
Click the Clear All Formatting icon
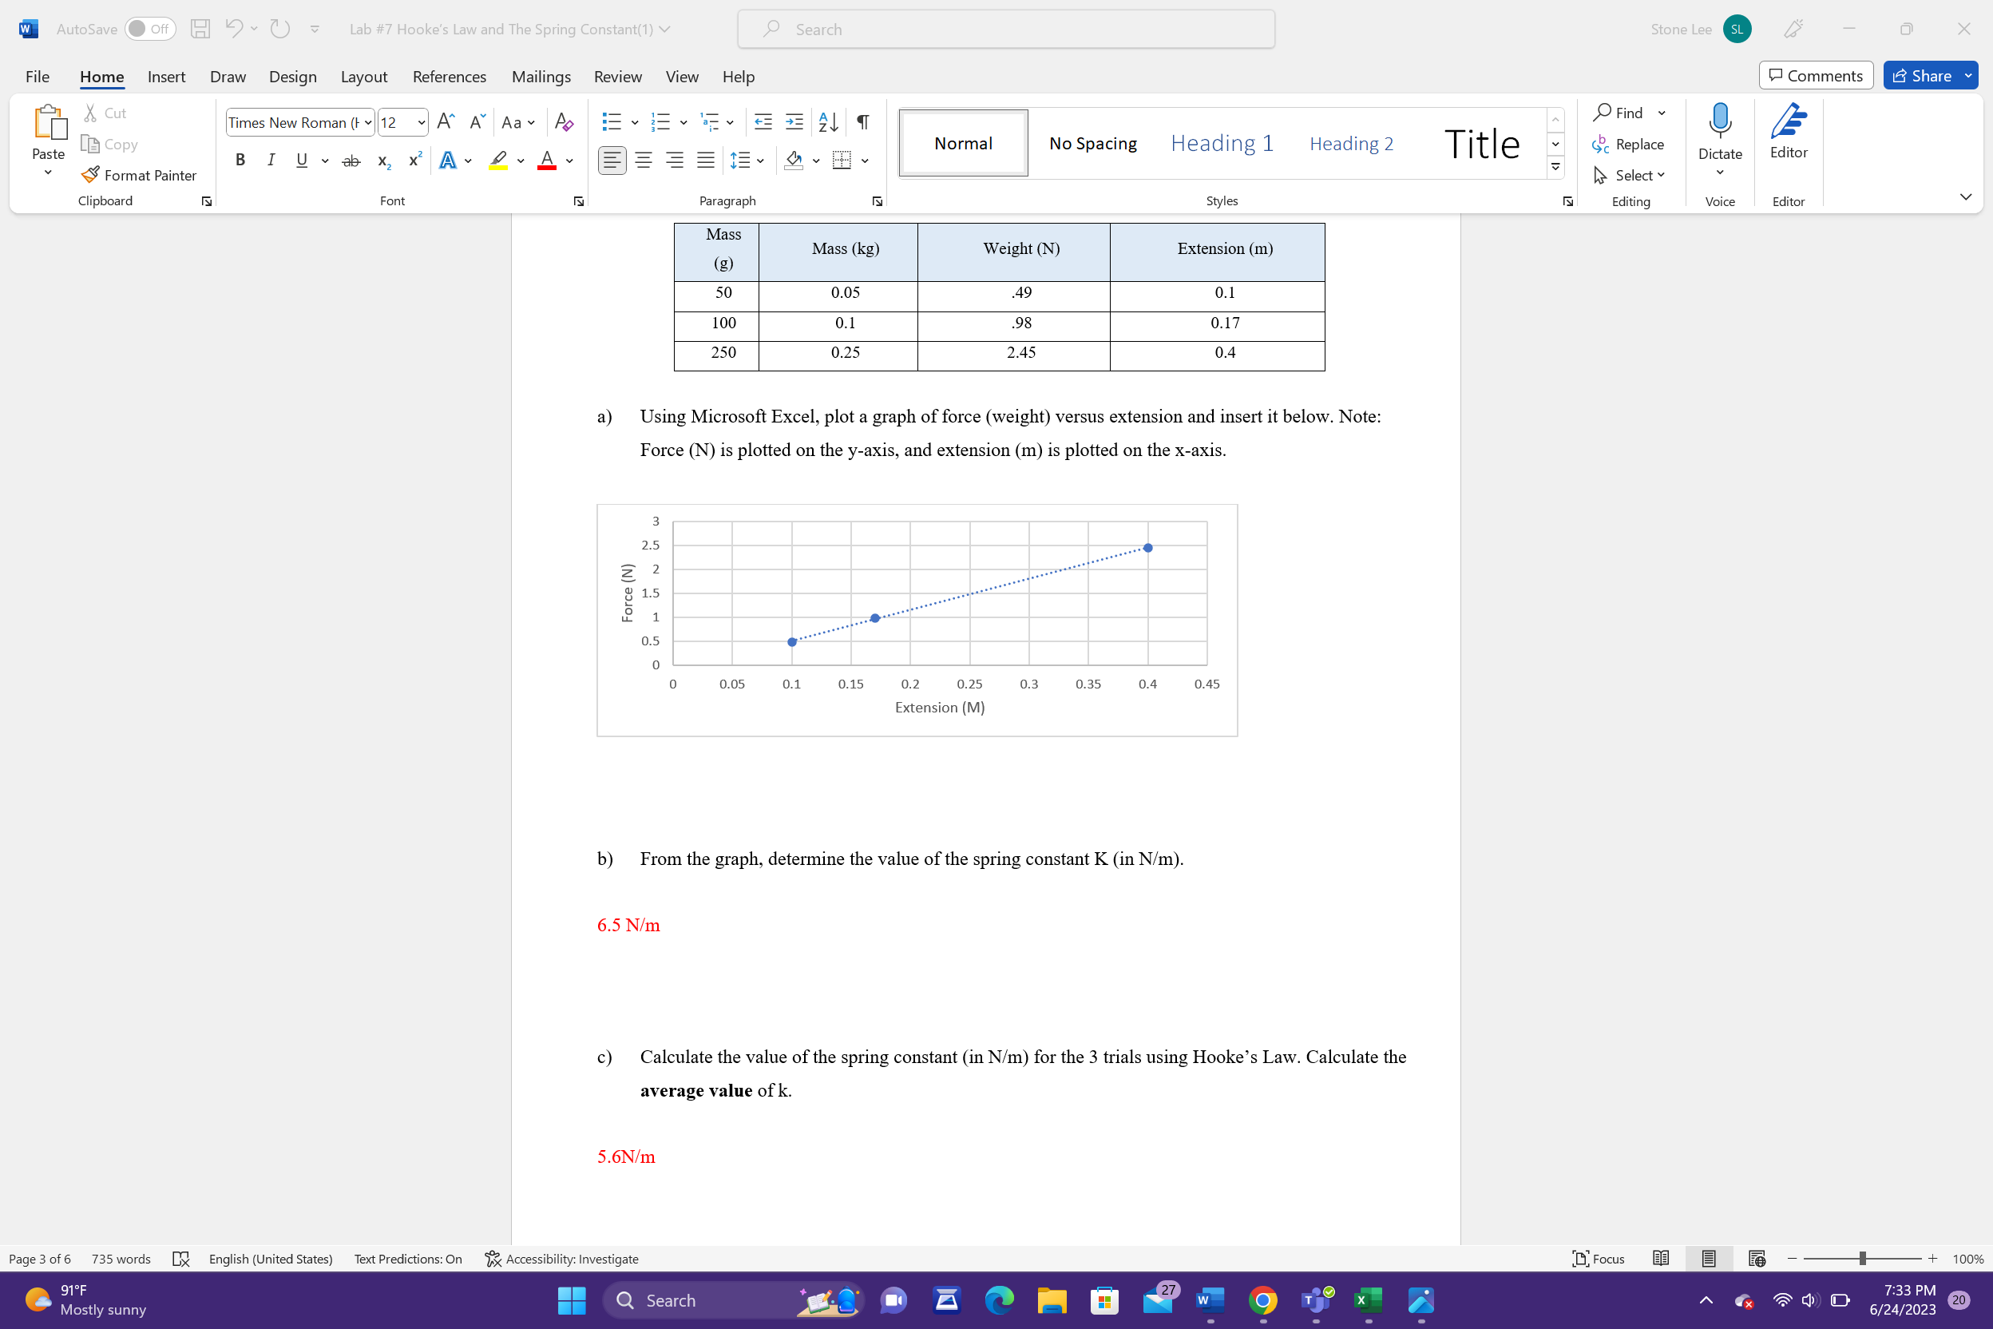564,122
